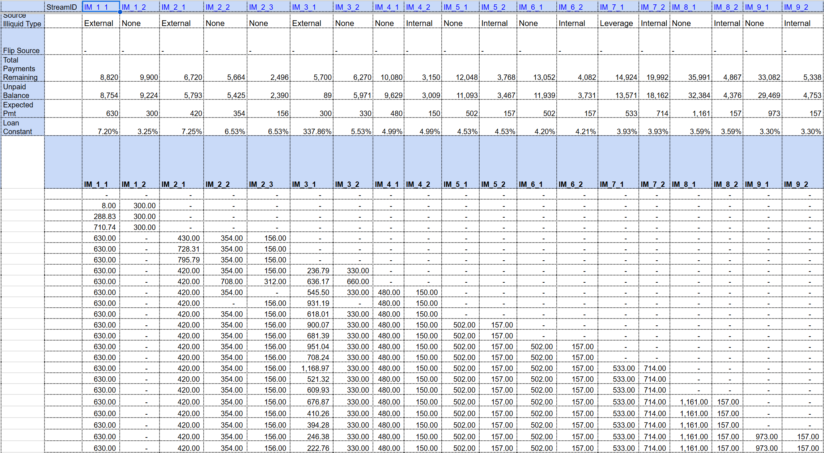Viewport: 824px width, 453px height.
Task: Click the Loan Constant row label
Action: click(x=17, y=127)
